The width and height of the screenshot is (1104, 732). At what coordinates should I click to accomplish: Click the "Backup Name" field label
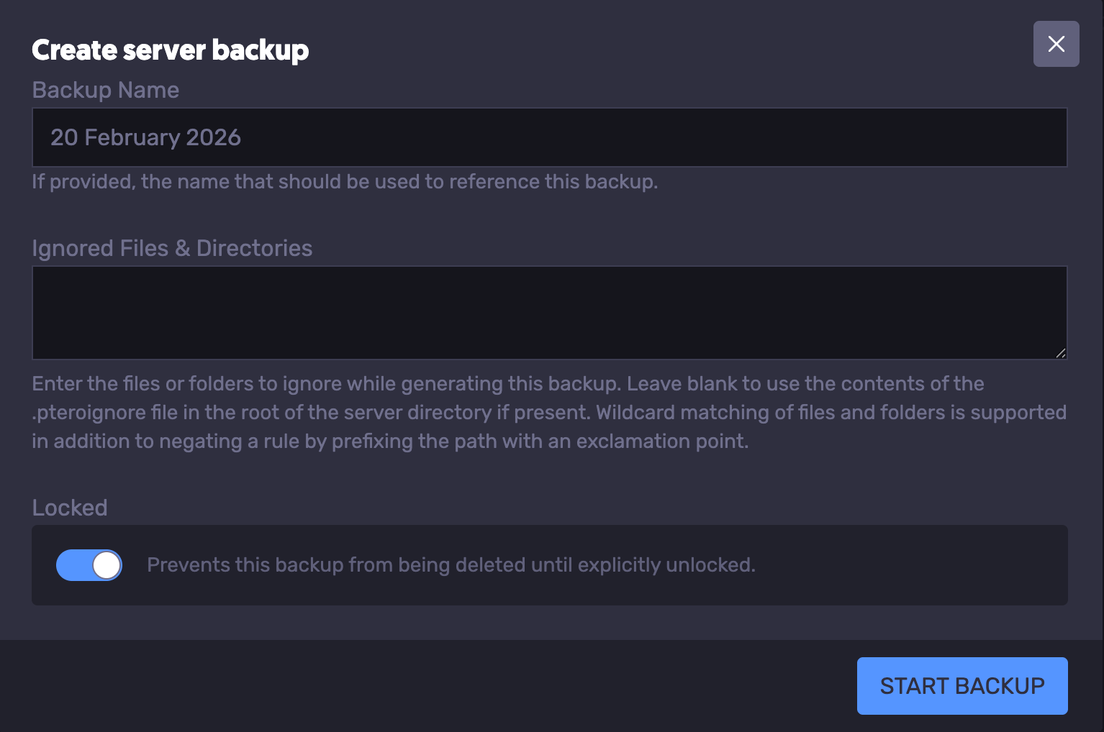[x=106, y=91]
